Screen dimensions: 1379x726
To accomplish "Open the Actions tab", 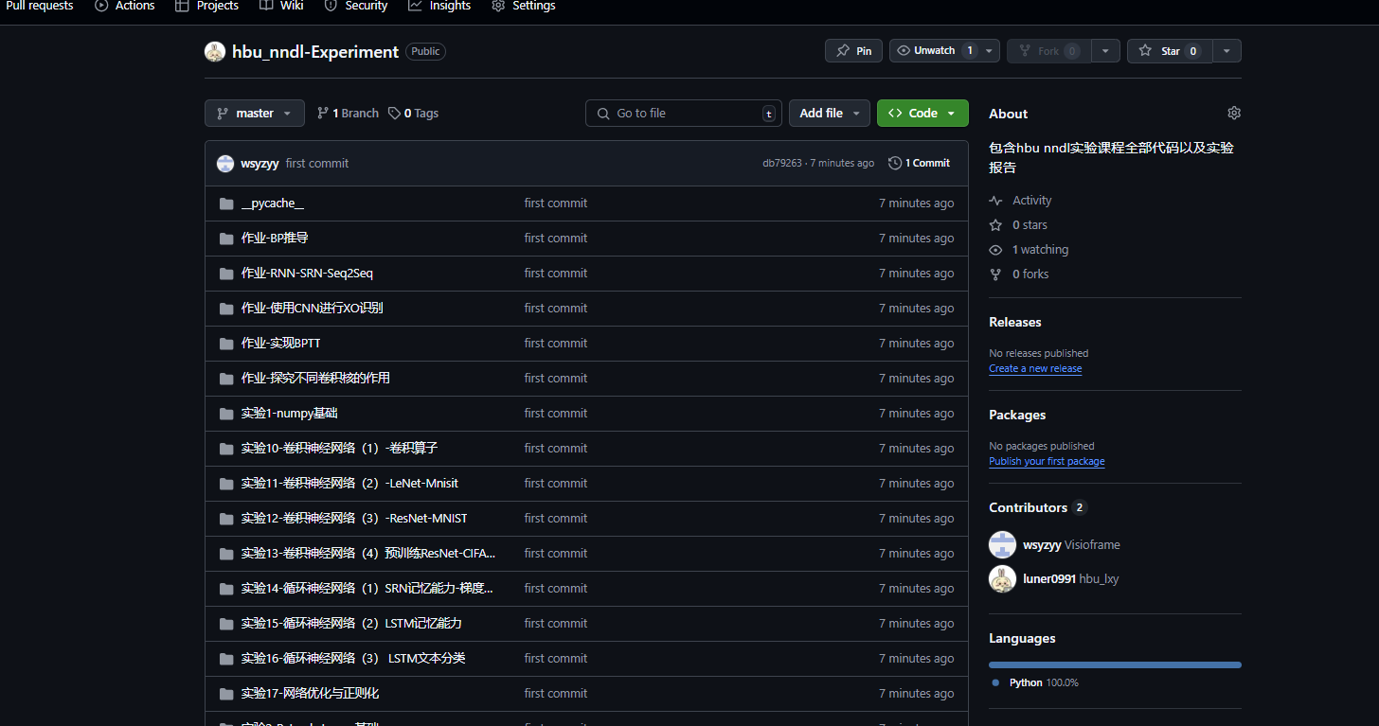I will 125,6.
